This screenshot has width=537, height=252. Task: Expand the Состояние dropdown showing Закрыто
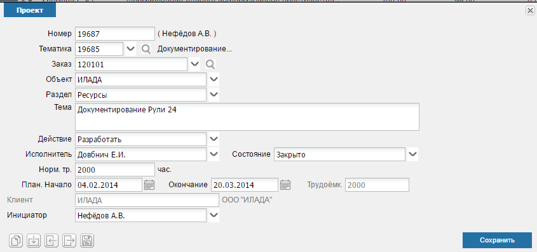coord(413,154)
